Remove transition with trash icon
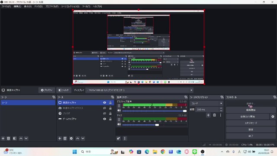277x156 pixels. click(215, 115)
